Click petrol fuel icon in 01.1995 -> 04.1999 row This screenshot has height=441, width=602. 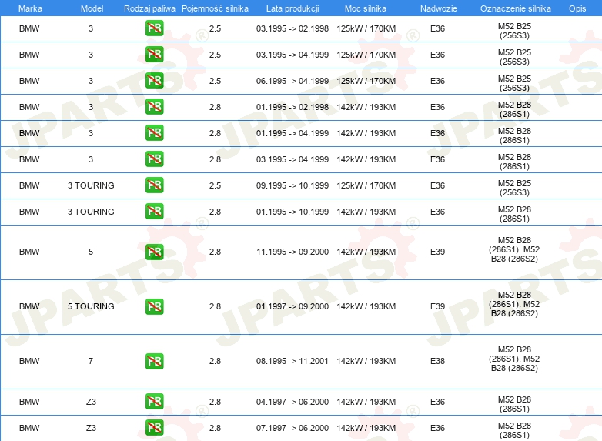(154, 133)
